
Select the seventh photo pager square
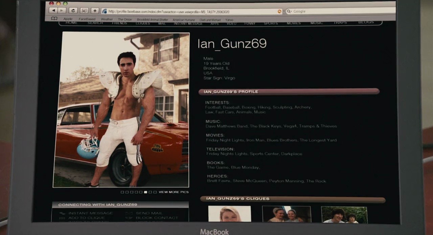[x=150, y=192]
